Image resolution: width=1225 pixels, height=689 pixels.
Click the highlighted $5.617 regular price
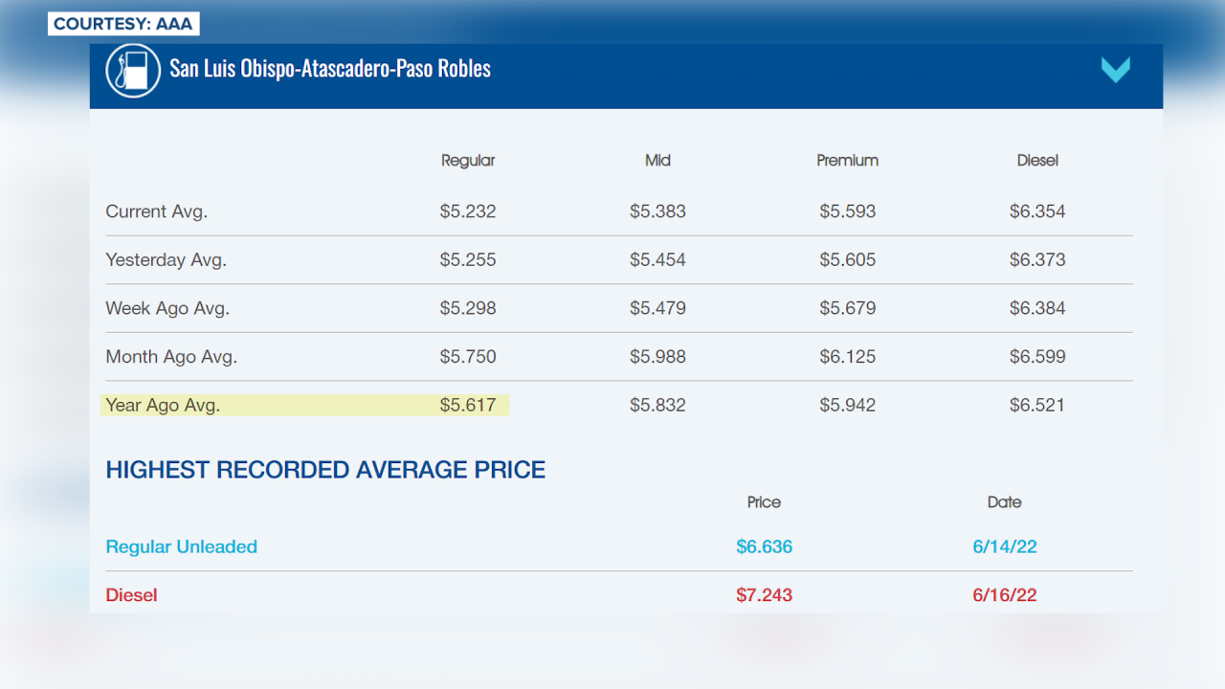468,405
